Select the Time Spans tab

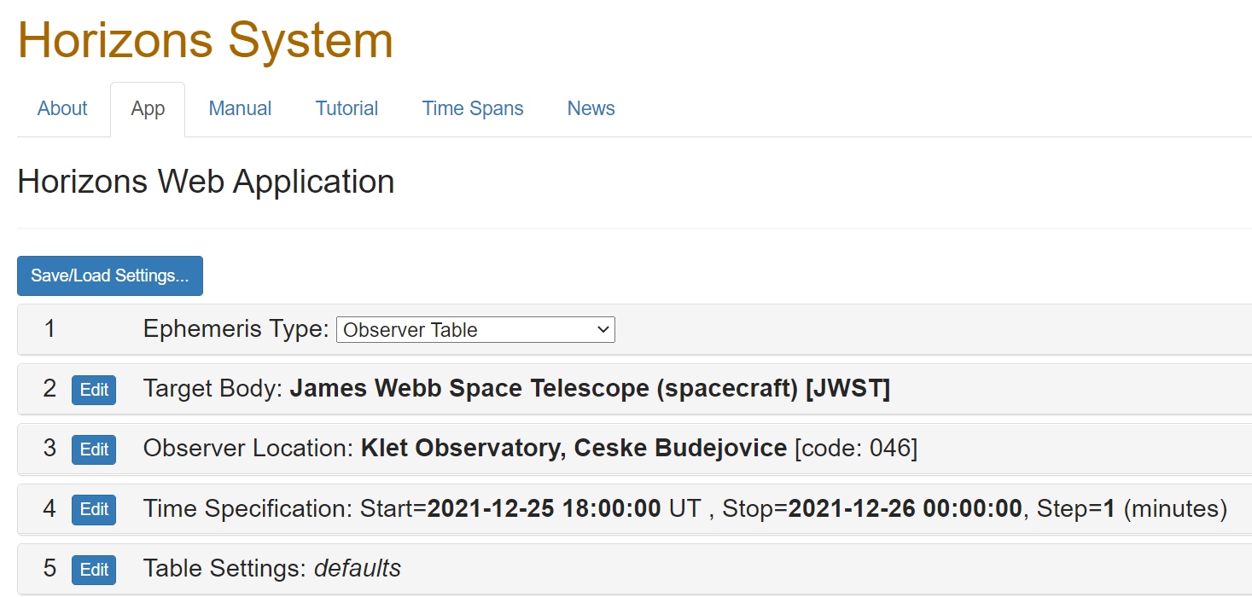473,109
